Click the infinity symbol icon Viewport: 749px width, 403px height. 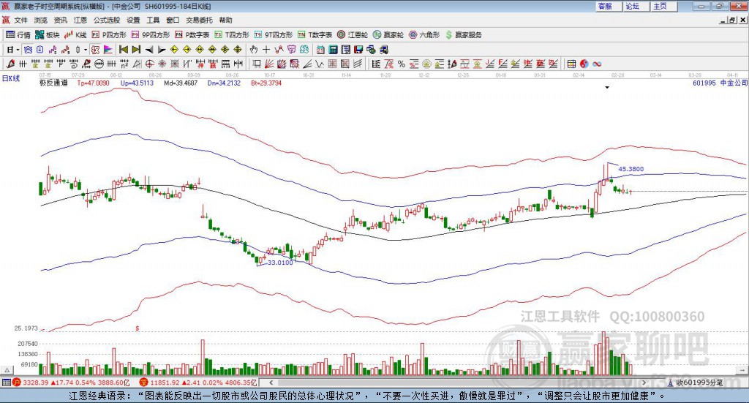[597, 64]
